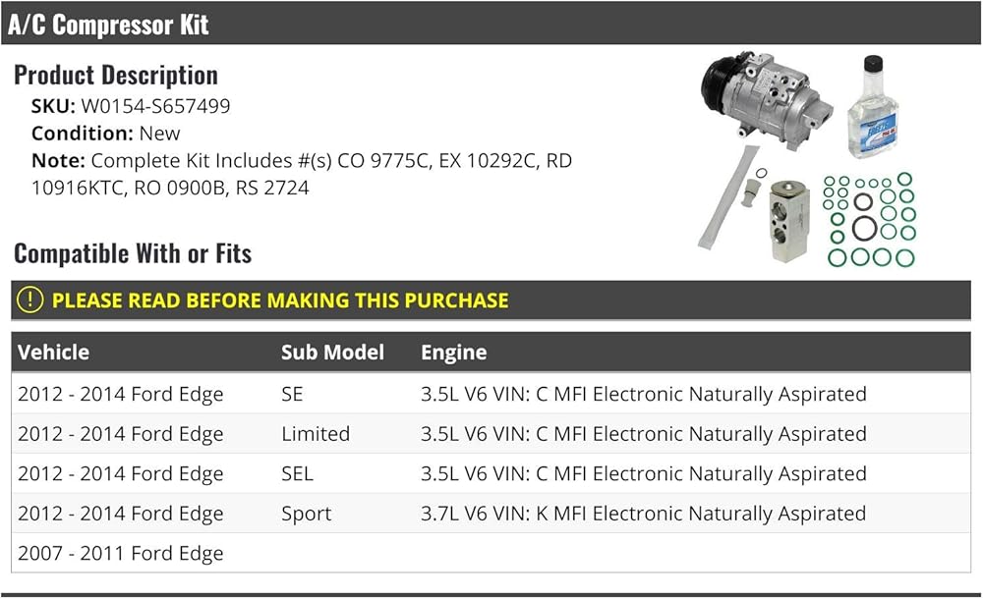
Task: Click the 'Product Description' heading
Action: [x=116, y=75]
